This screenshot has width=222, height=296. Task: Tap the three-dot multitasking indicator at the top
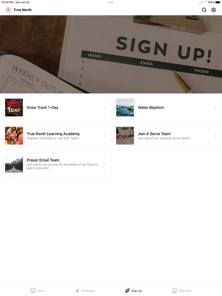111,2
